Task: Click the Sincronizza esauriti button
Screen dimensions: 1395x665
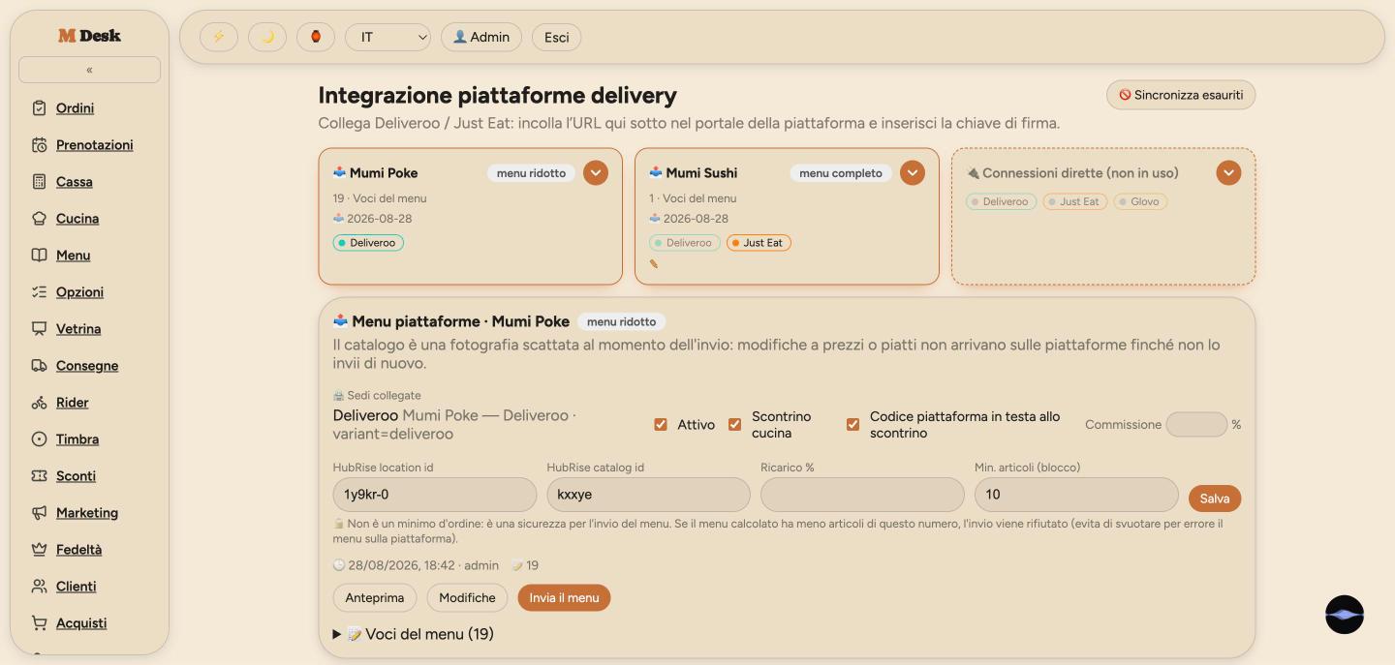Action: point(1181,95)
